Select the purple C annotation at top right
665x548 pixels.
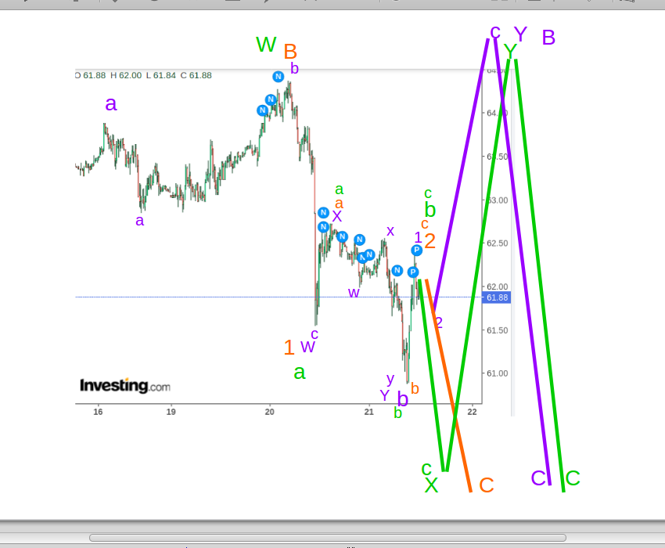click(494, 33)
